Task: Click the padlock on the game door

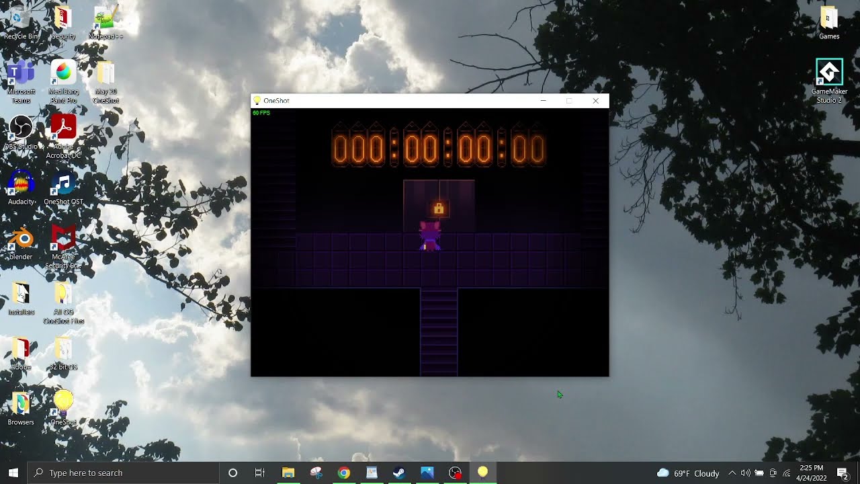Action: [x=439, y=209]
